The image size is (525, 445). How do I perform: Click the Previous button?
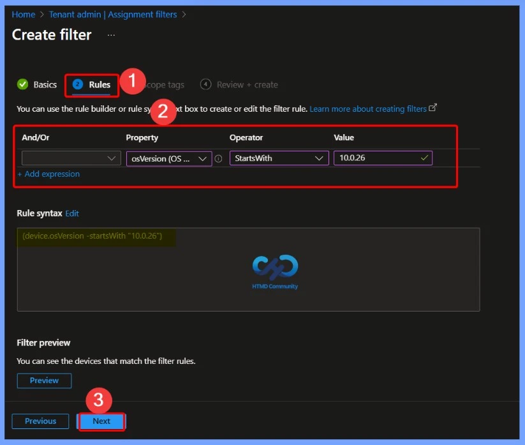40,421
